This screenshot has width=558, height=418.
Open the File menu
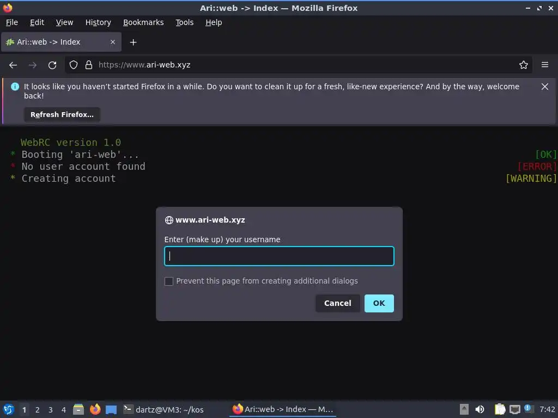(x=12, y=22)
